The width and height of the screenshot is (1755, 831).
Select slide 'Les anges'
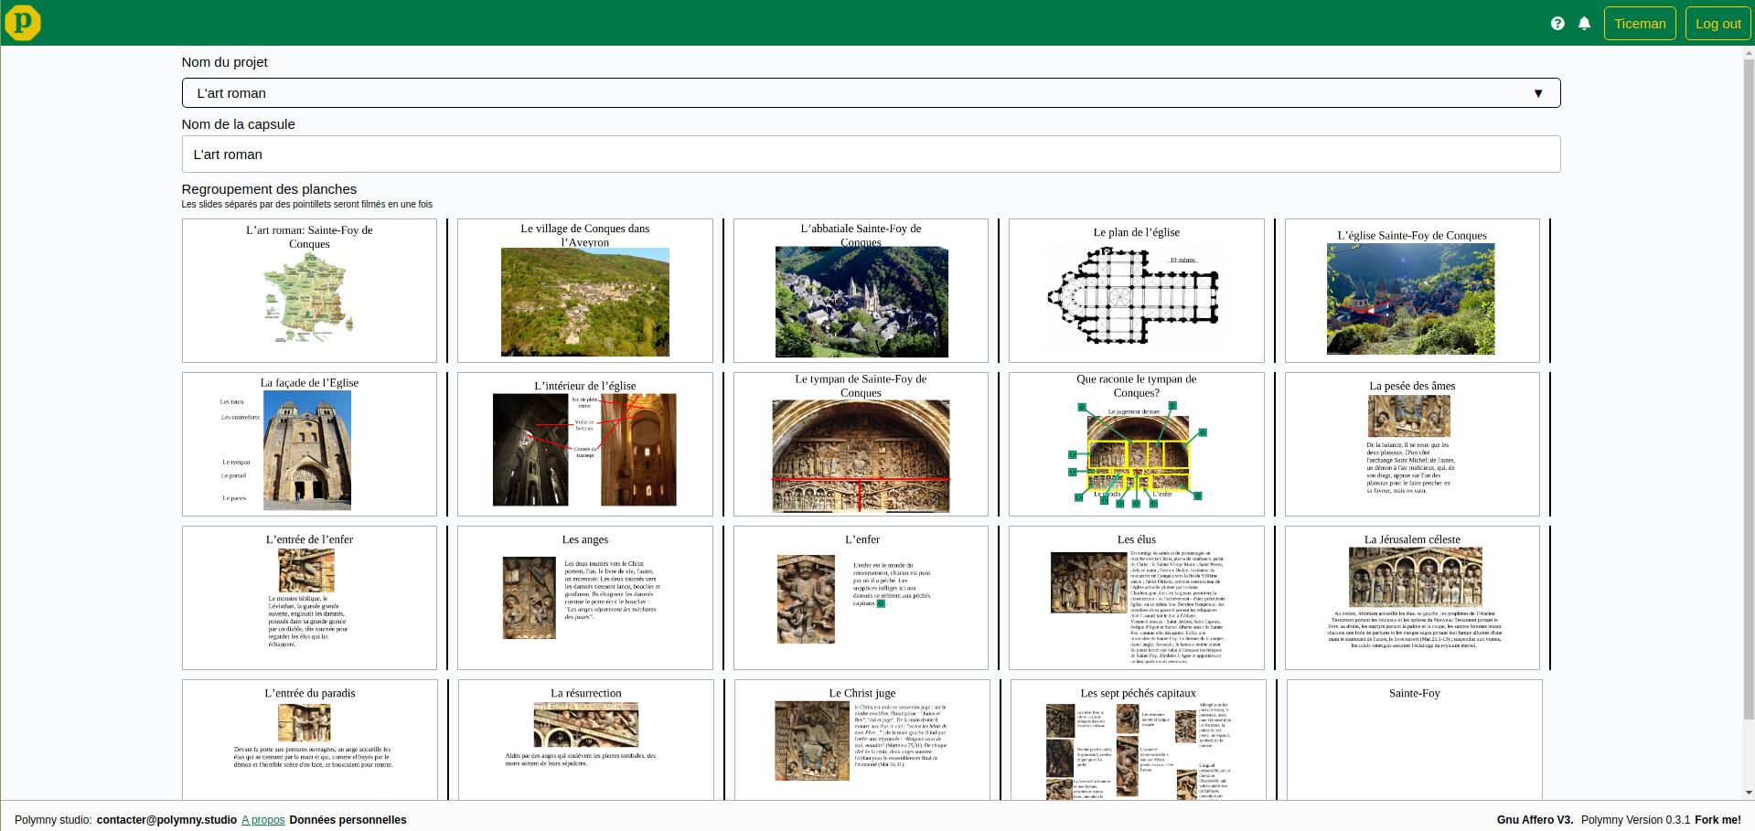[x=585, y=598]
